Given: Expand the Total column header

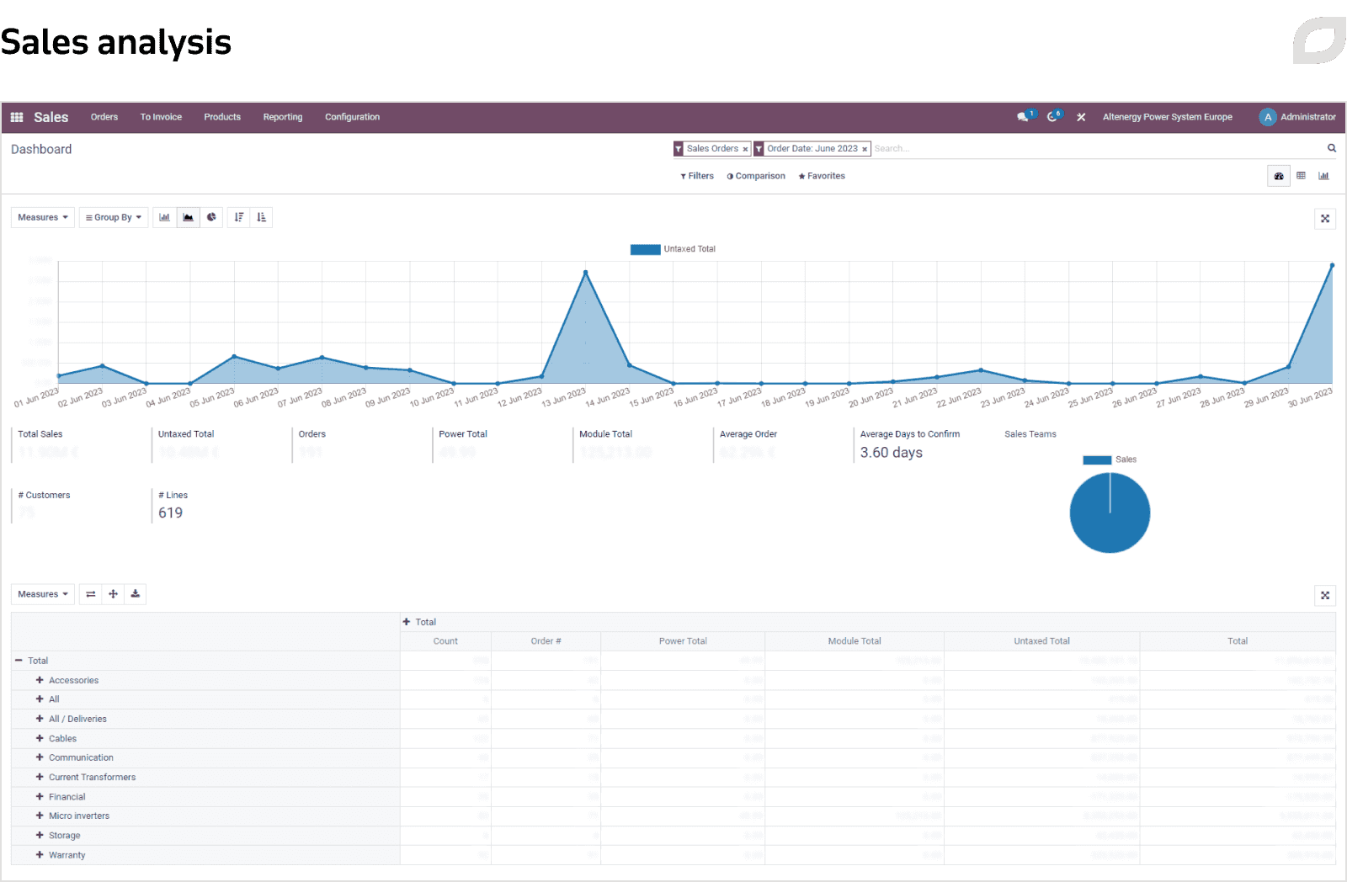Looking at the screenshot, I should point(407,622).
